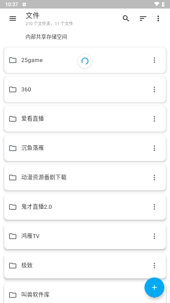Open the sort options icon
This screenshot has height=303, width=170.
click(143, 18)
